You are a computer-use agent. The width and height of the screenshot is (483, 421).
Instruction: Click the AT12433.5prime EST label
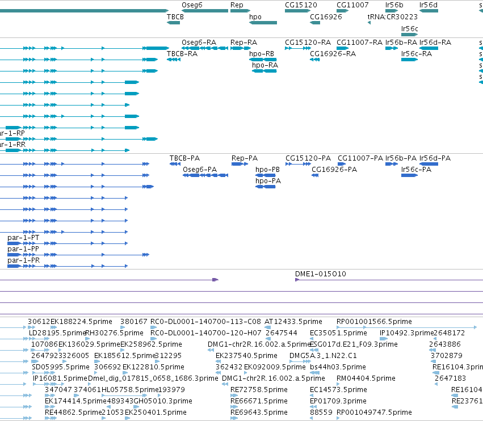(x=293, y=322)
